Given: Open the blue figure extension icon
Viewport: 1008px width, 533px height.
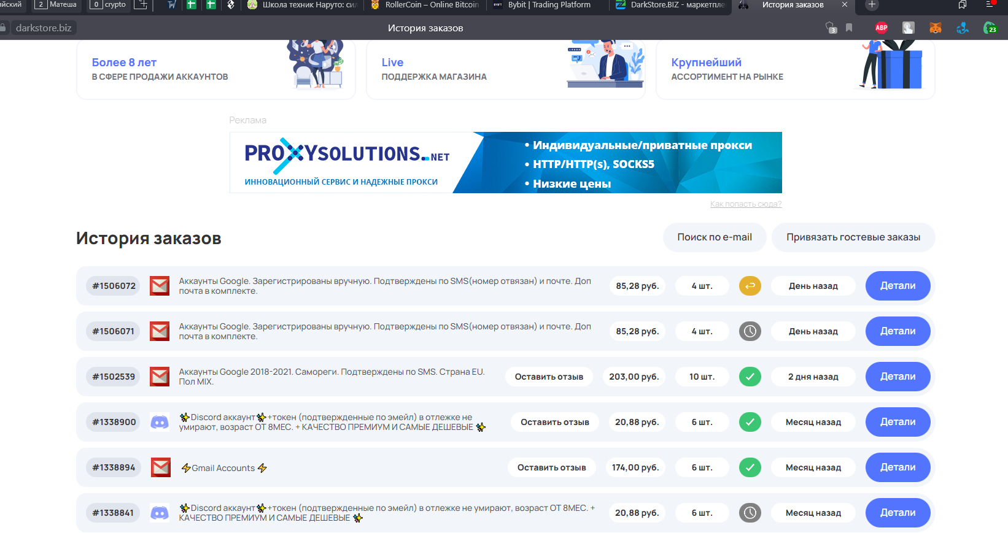Looking at the screenshot, I should pyautogui.click(x=963, y=28).
